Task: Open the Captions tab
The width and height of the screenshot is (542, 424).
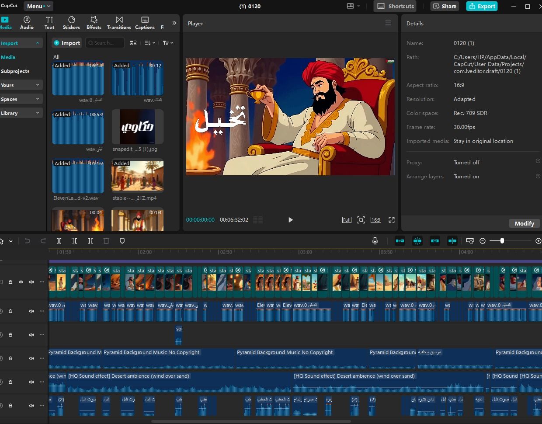Action: (145, 23)
